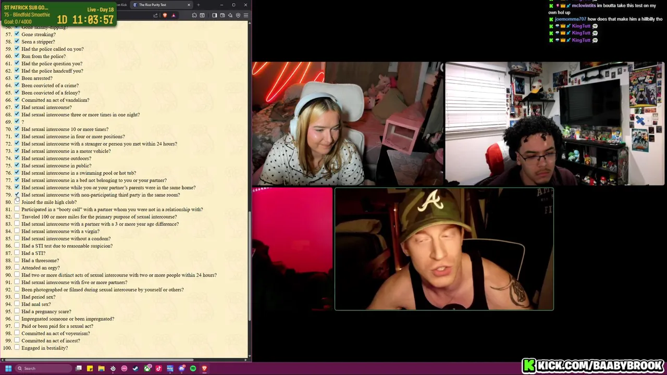The width and height of the screenshot is (667, 375).
Task: Open the Brave VPN shield icon
Action: [238, 15]
